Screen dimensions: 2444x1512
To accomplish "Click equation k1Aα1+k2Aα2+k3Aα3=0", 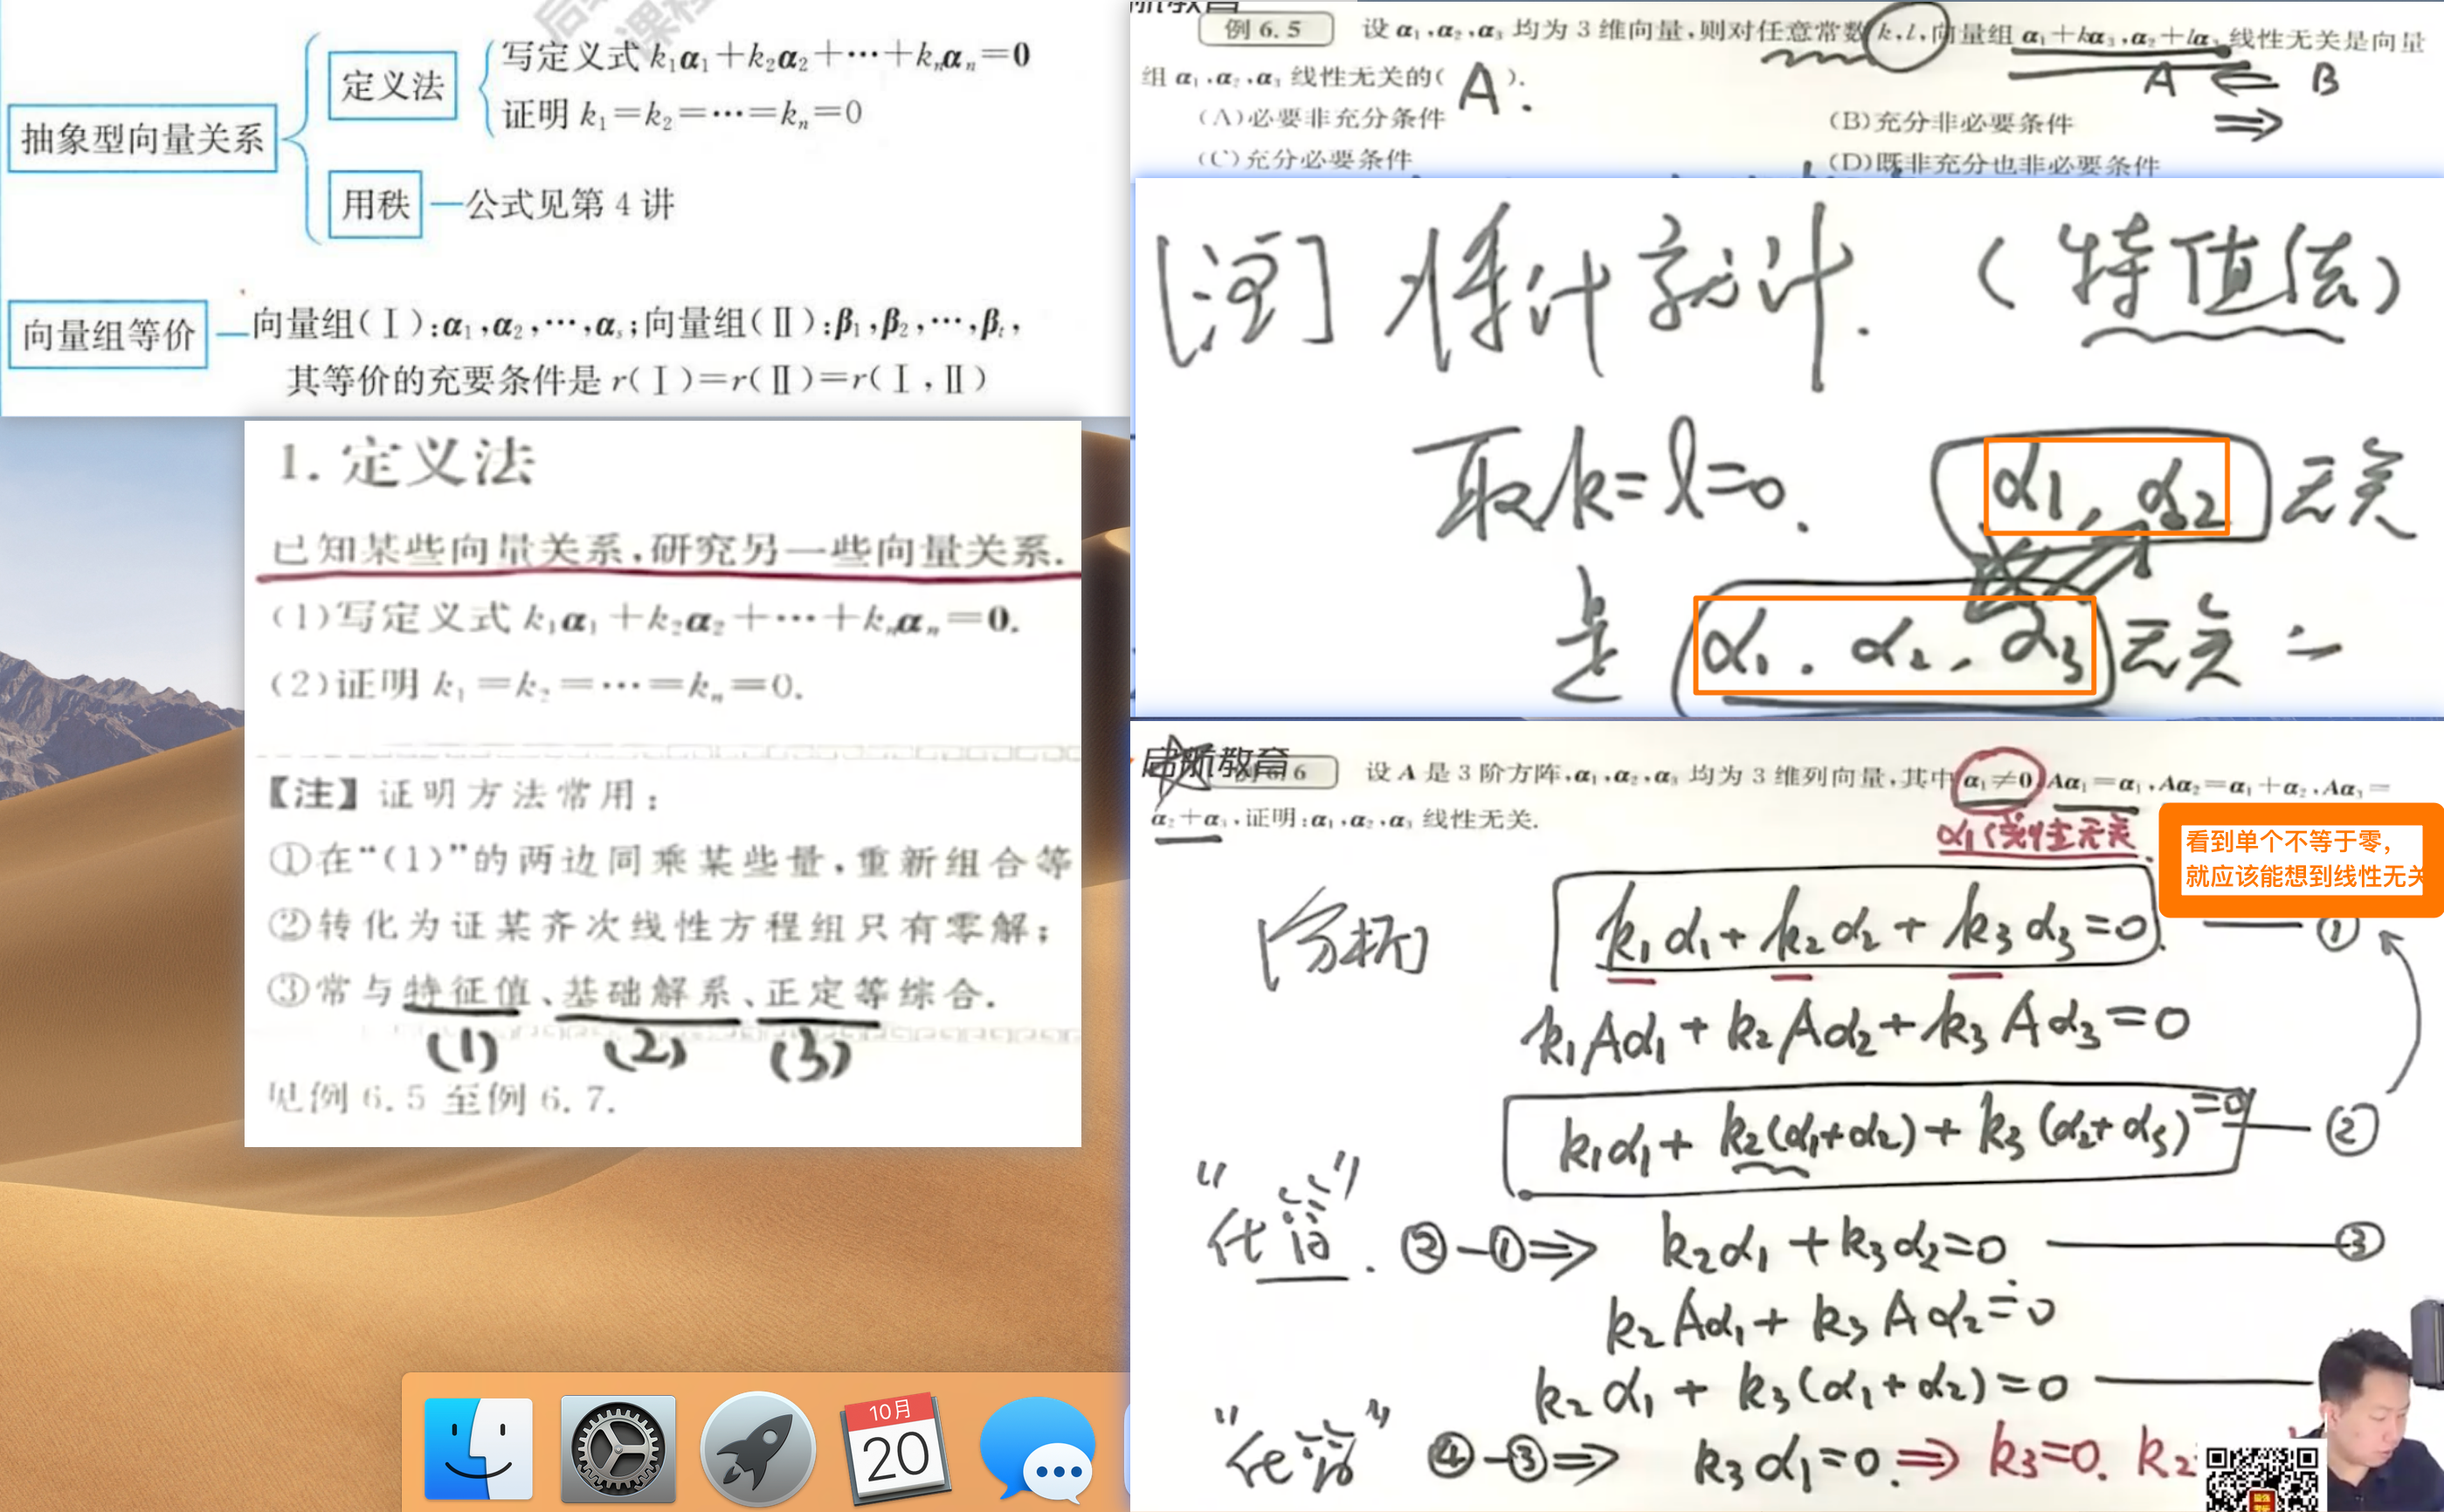I will click(1856, 1032).
